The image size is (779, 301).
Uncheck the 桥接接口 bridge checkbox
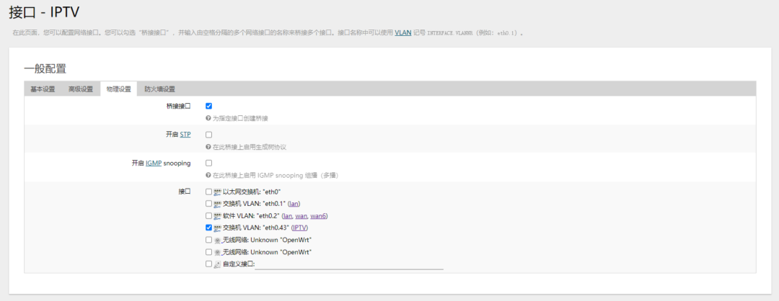click(208, 106)
